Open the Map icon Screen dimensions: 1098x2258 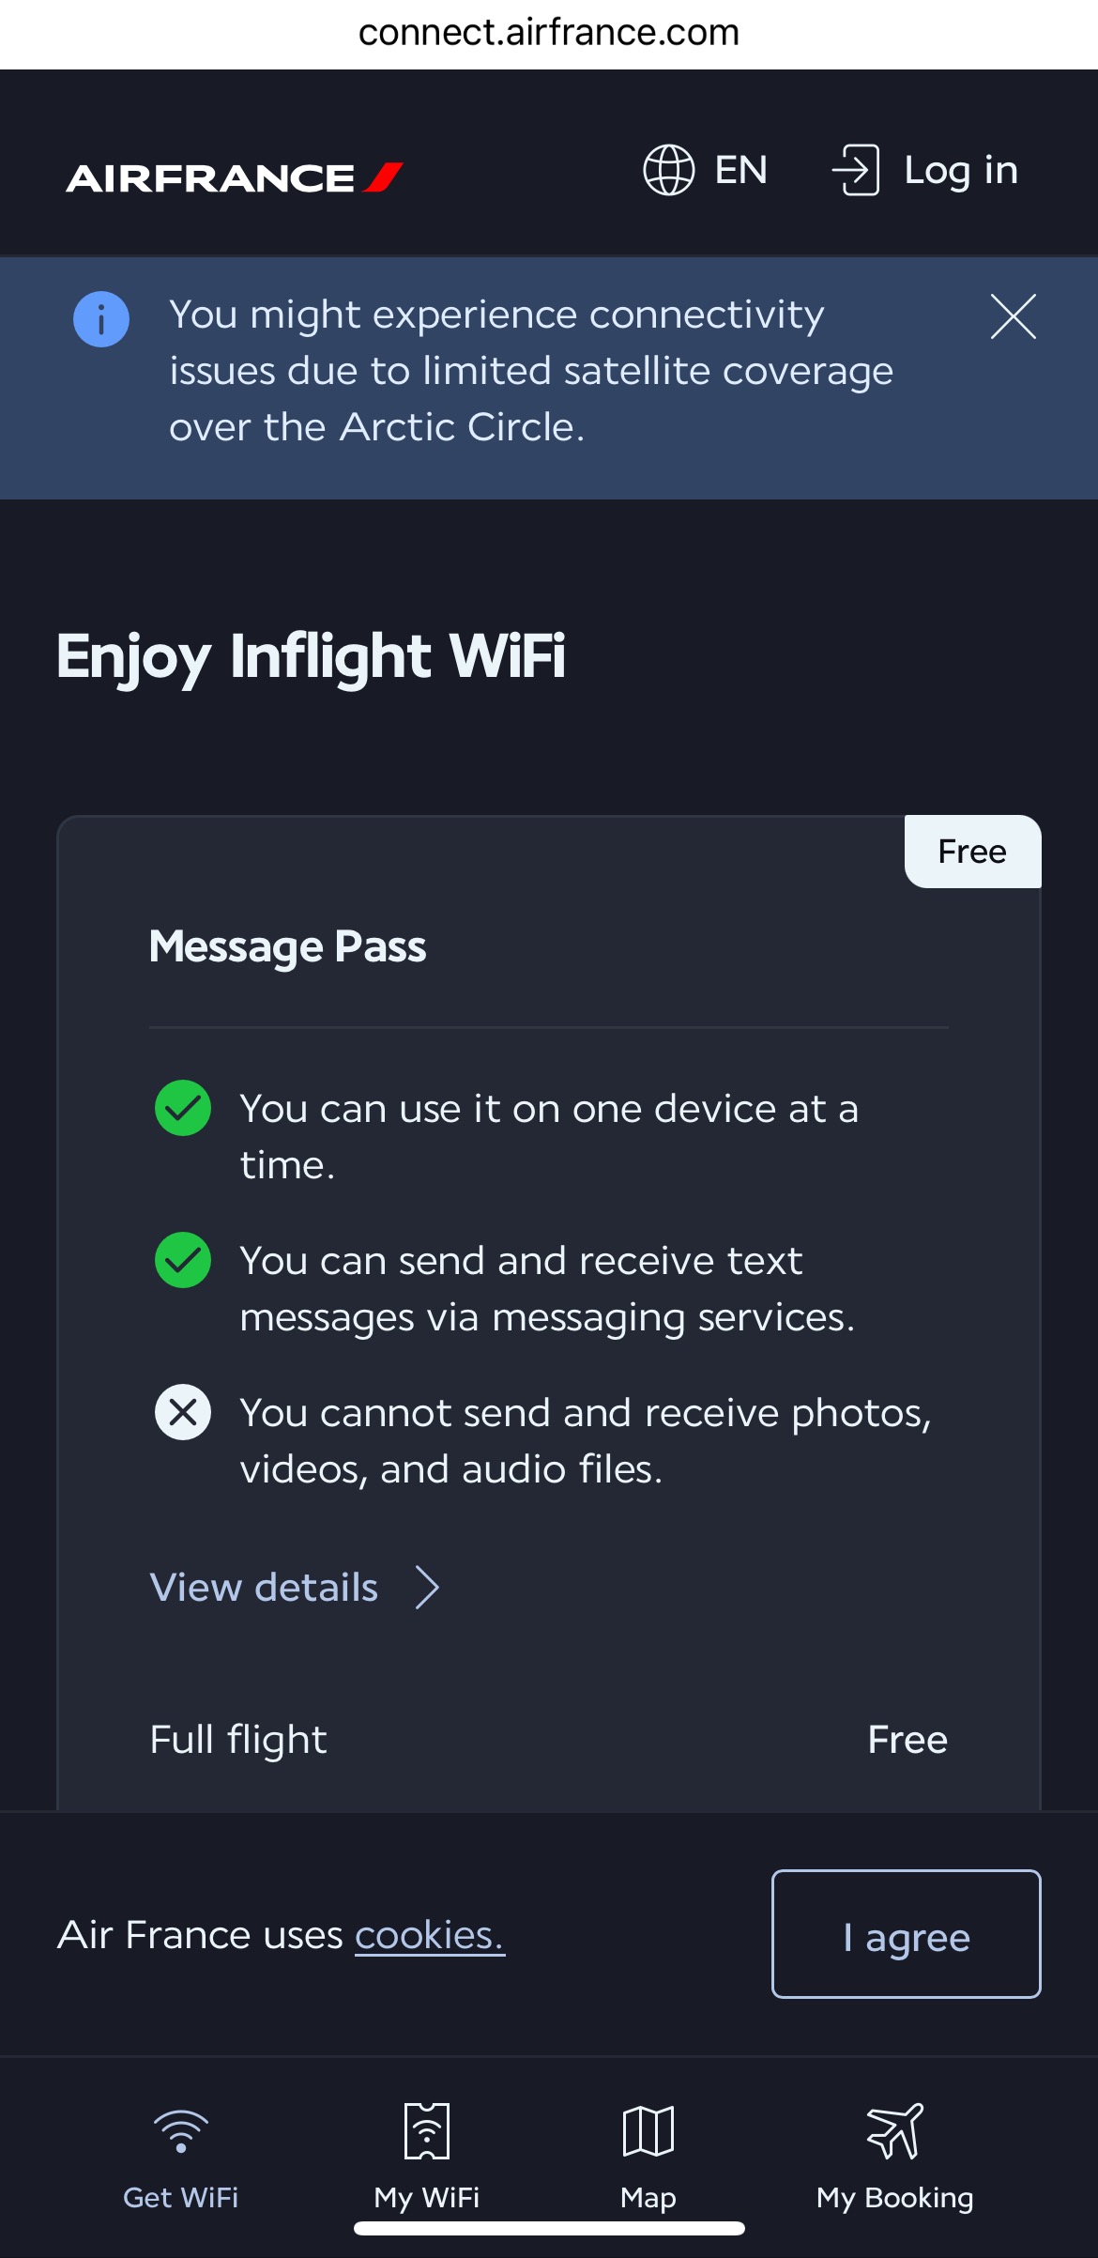[648, 2131]
